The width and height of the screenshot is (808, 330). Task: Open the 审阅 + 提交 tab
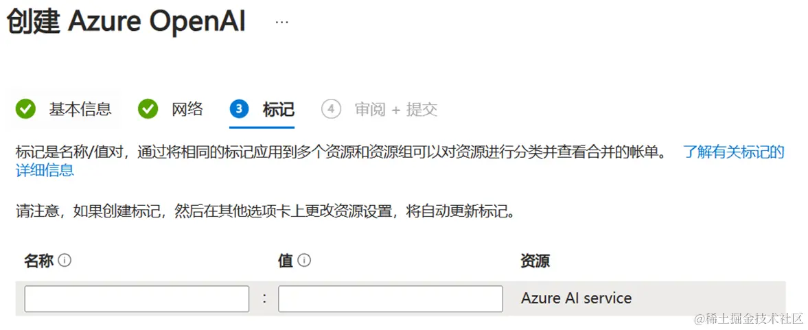point(396,109)
